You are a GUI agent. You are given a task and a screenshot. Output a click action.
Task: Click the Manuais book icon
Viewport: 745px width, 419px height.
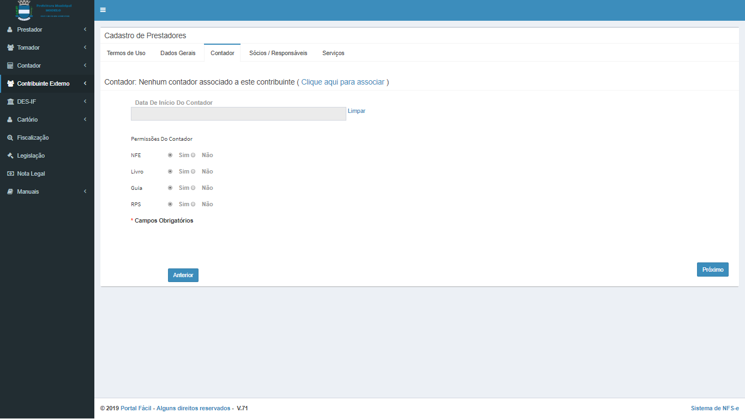10,191
